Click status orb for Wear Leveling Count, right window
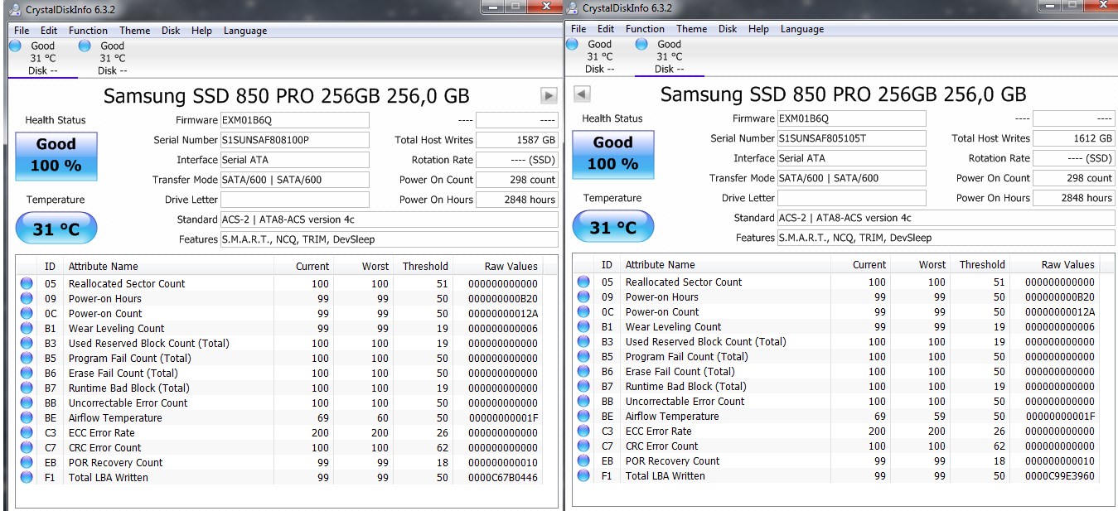The width and height of the screenshot is (1118, 511). click(583, 326)
